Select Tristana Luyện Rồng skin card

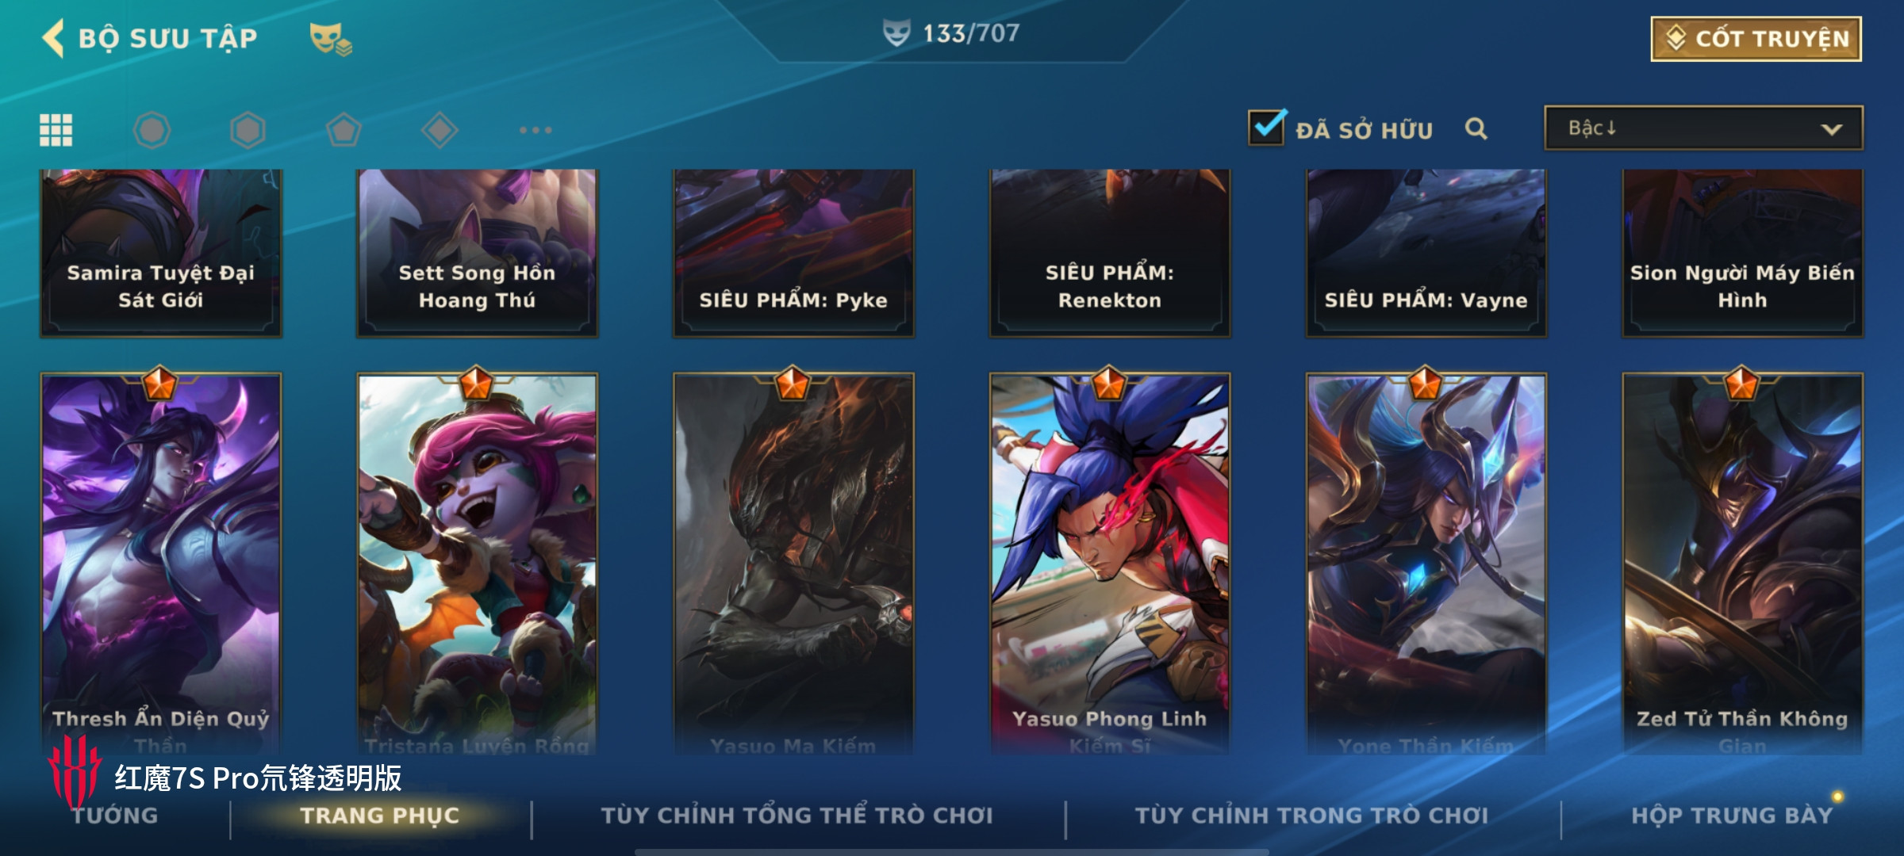477,563
